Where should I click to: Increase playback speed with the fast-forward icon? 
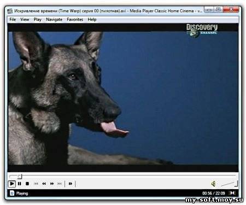[52, 184]
